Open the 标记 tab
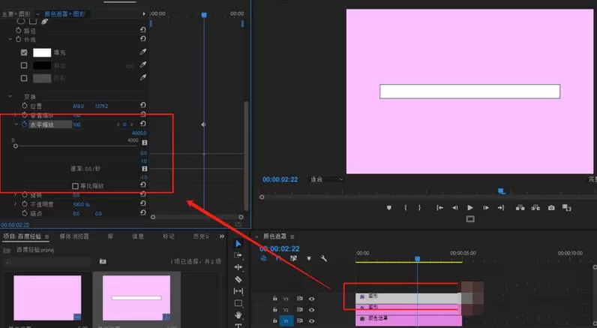Screen dimensions: 597x328 pos(168,236)
